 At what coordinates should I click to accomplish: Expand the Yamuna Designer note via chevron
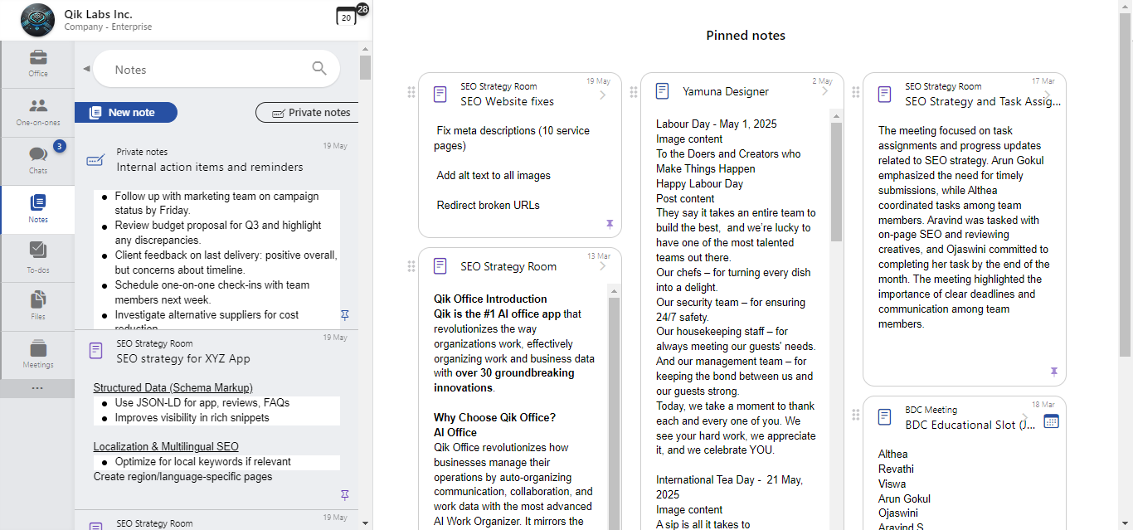(824, 92)
